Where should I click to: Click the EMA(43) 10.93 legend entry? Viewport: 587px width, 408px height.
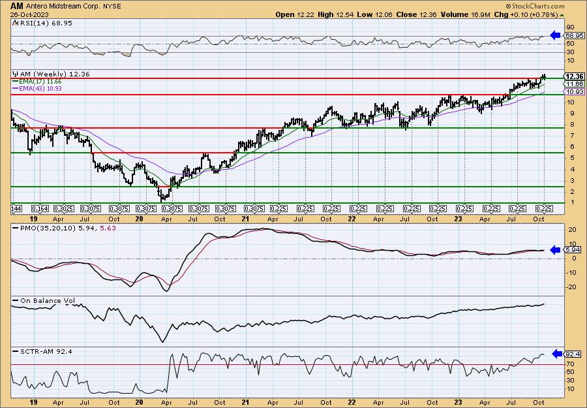(40, 89)
